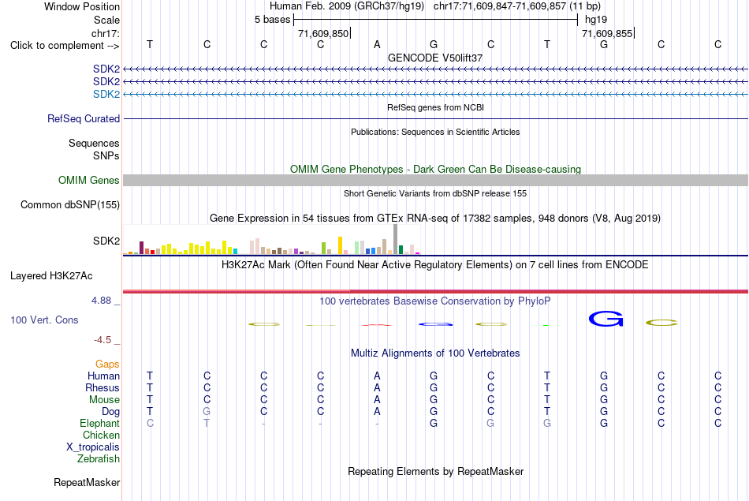749x501 pixels.
Task: Click the 4.88 PhyloP upper limit value
Action: click(x=101, y=301)
